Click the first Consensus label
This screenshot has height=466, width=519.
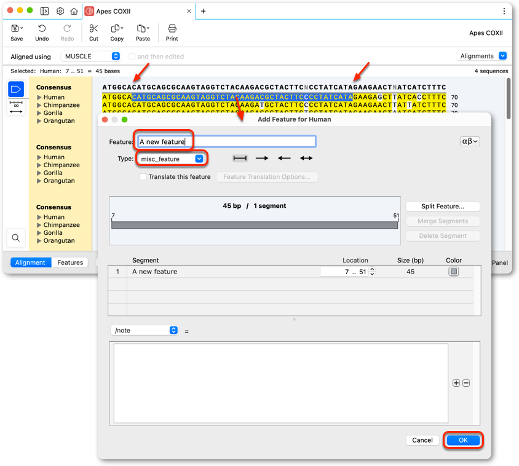[53, 87]
